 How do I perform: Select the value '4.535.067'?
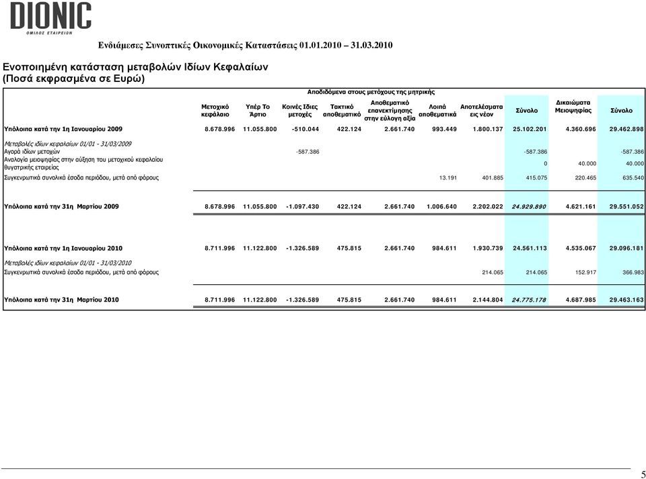coord(581,249)
